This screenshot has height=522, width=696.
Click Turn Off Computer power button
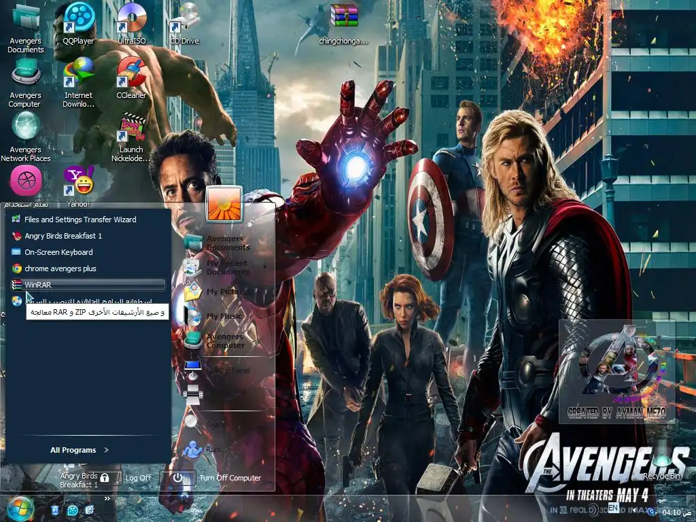(x=177, y=478)
